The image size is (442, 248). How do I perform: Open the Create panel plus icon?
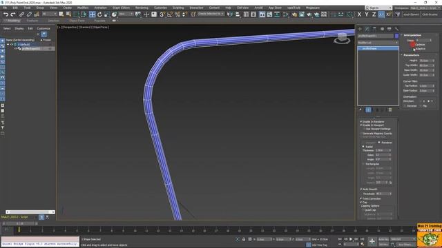(360, 29)
